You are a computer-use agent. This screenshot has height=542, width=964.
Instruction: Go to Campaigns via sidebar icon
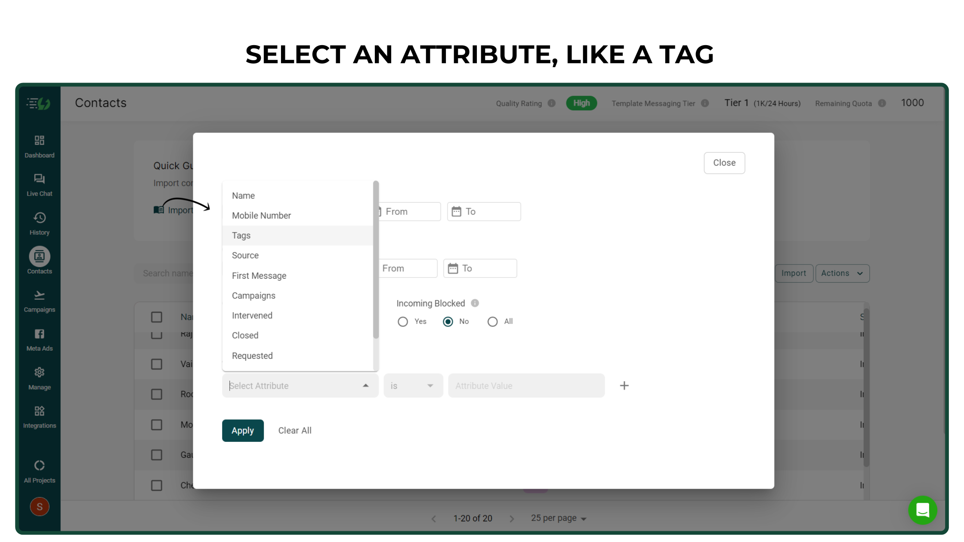click(x=39, y=295)
